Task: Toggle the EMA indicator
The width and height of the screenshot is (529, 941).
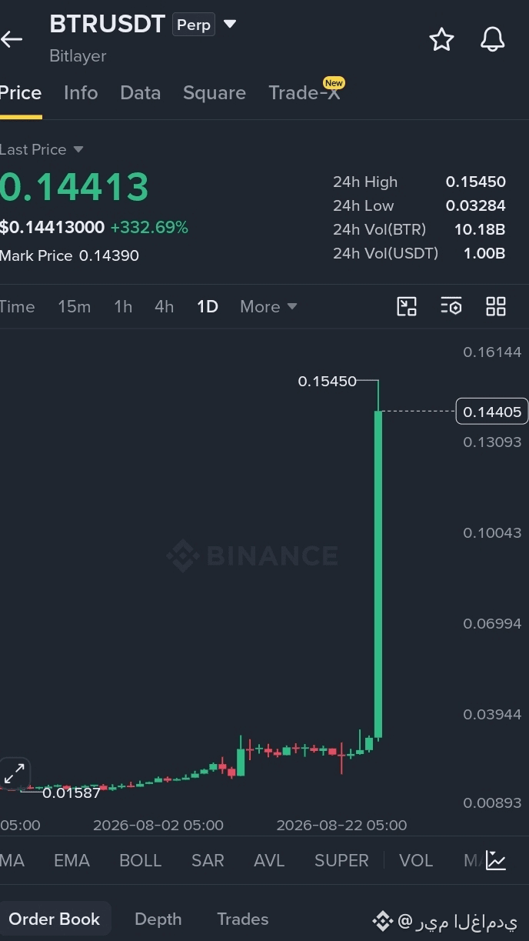Action: click(72, 860)
